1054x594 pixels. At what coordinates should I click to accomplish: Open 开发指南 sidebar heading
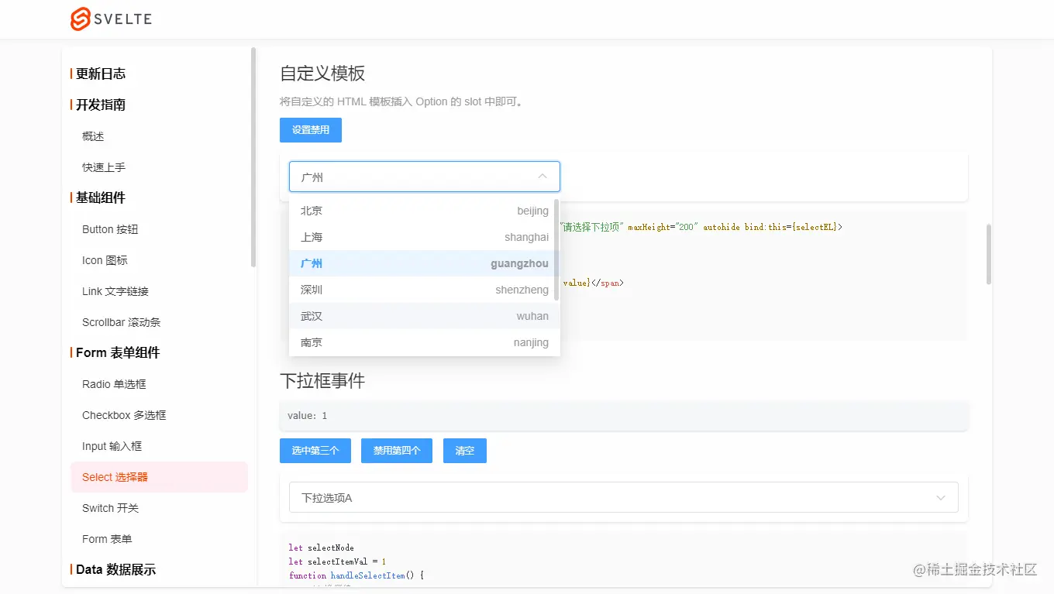coord(101,105)
